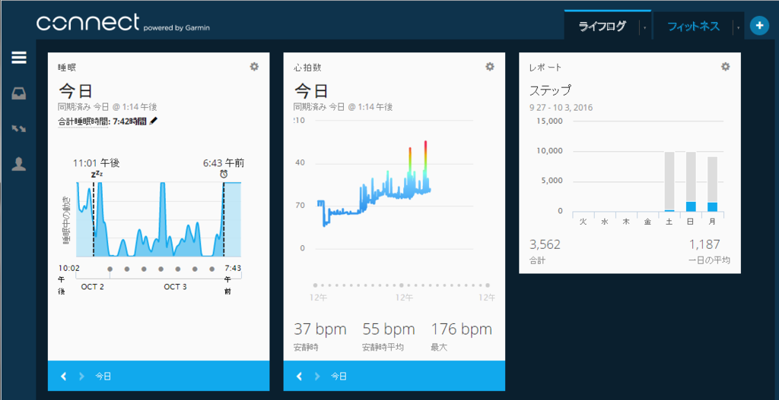Click 今日 label in the sleep card footer

click(x=103, y=376)
